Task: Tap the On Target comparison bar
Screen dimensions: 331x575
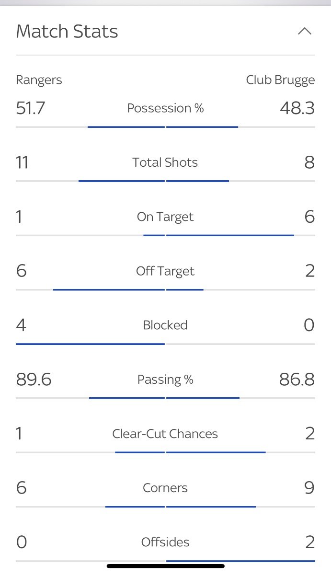Action: [165, 235]
